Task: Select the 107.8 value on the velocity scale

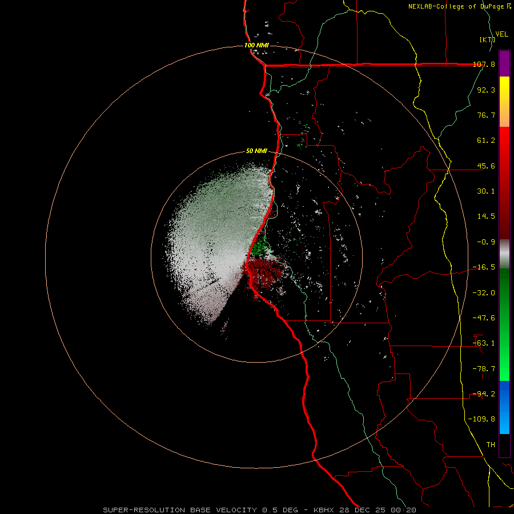Action: pyautogui.click(x=484, y=65)
